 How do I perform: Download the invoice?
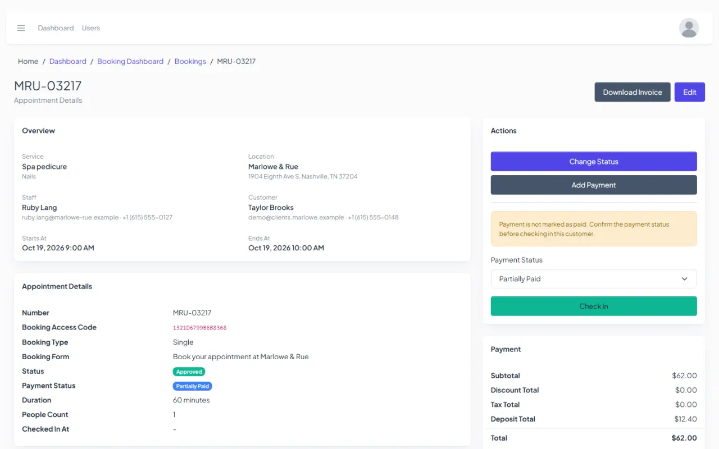[x=632, y=92]
